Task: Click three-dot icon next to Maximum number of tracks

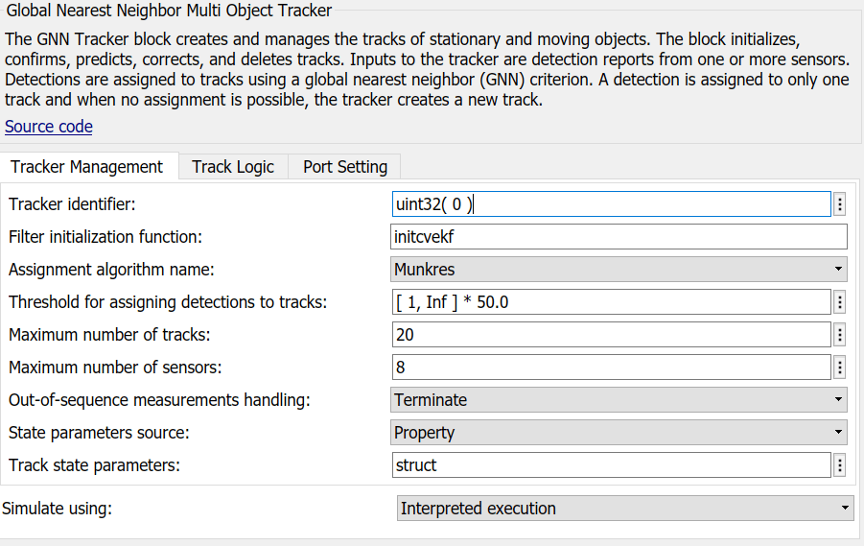Action: (x=840, y=335)
